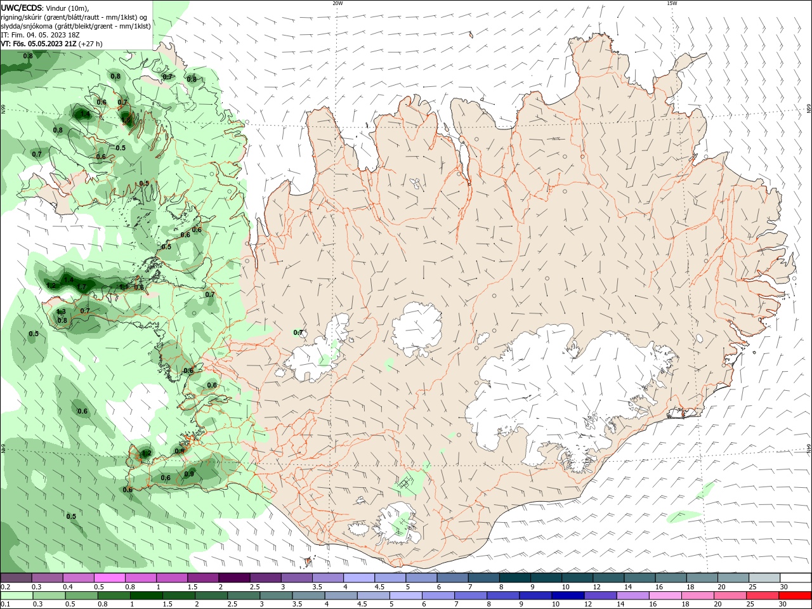This screenshot has height=609, width=812.
Task: Click the 1.4 value in the Westfjords
Action: click(84, 114)
